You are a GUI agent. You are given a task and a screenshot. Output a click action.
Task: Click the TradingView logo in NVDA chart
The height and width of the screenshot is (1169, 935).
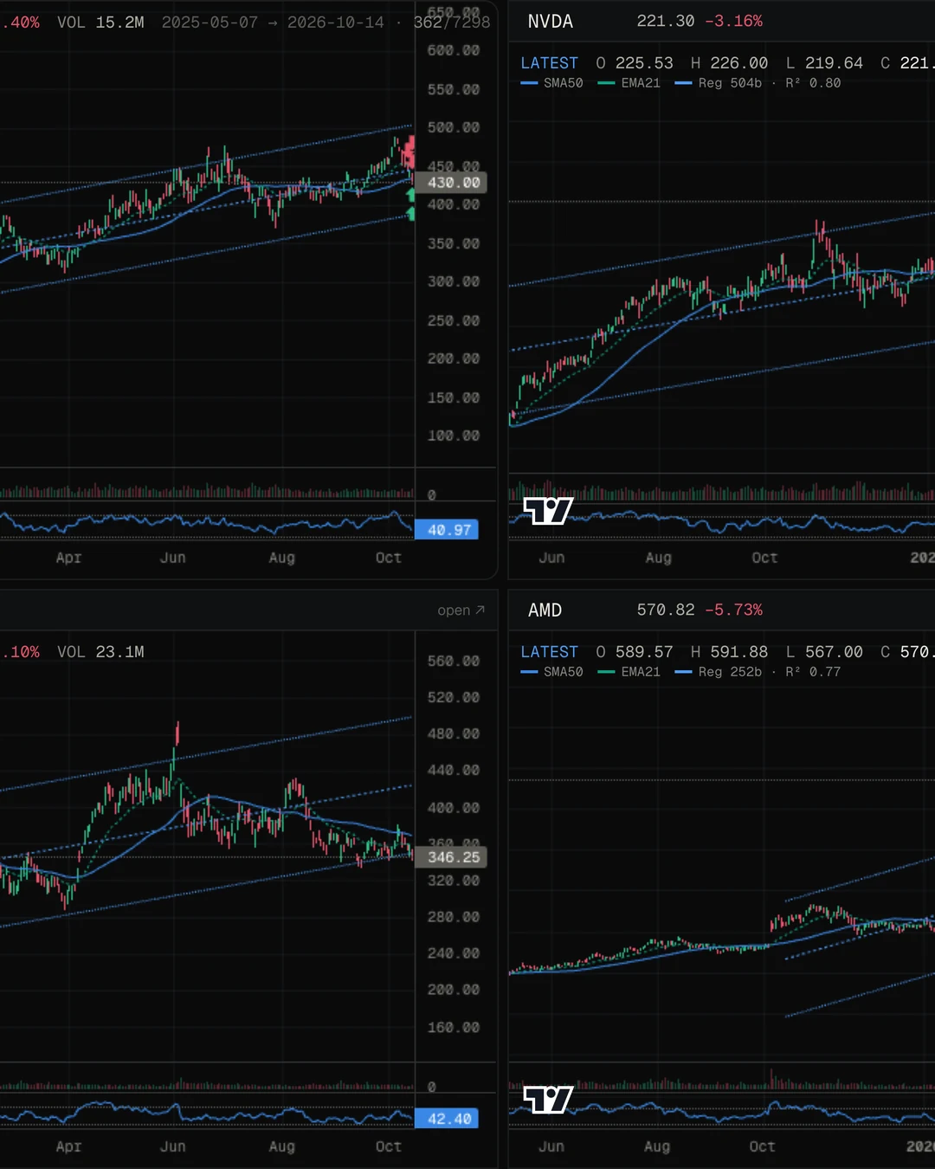click(x=548, y=511)
